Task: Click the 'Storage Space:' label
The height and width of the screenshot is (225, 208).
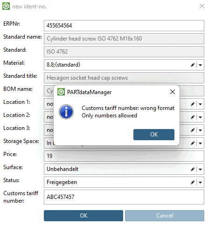Action: pyautogui.click(x=21, y=141)
